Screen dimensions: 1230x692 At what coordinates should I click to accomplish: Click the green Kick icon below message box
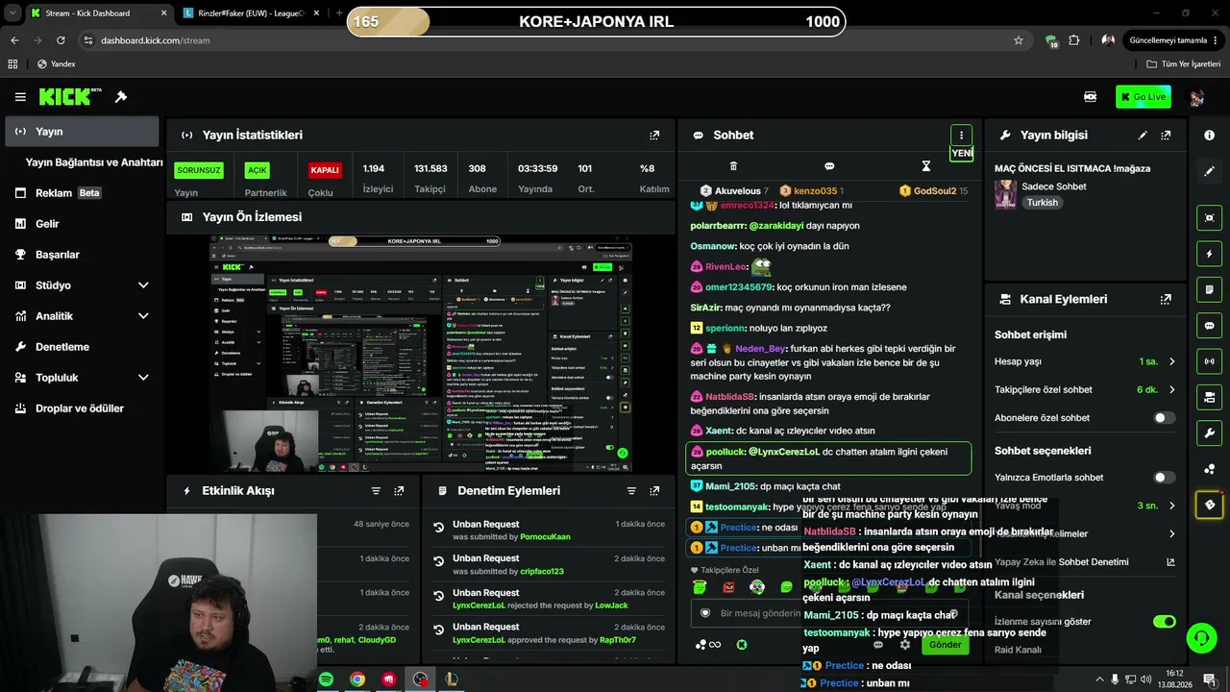click(741, 645)
